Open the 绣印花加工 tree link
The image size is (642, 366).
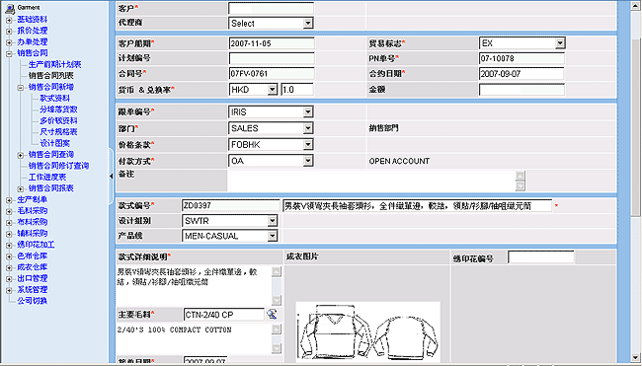tap(36, 245)
